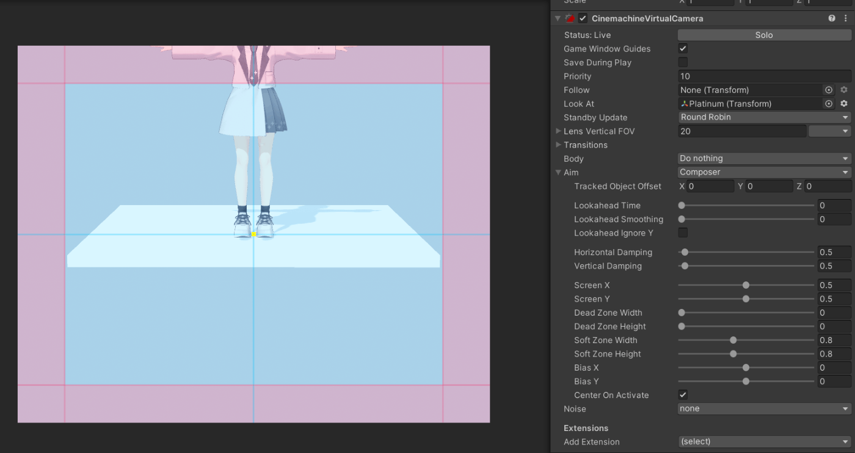Open the object picker for Look At
The width and height of the screenshot is (855, 453).
tap(829, 104)
